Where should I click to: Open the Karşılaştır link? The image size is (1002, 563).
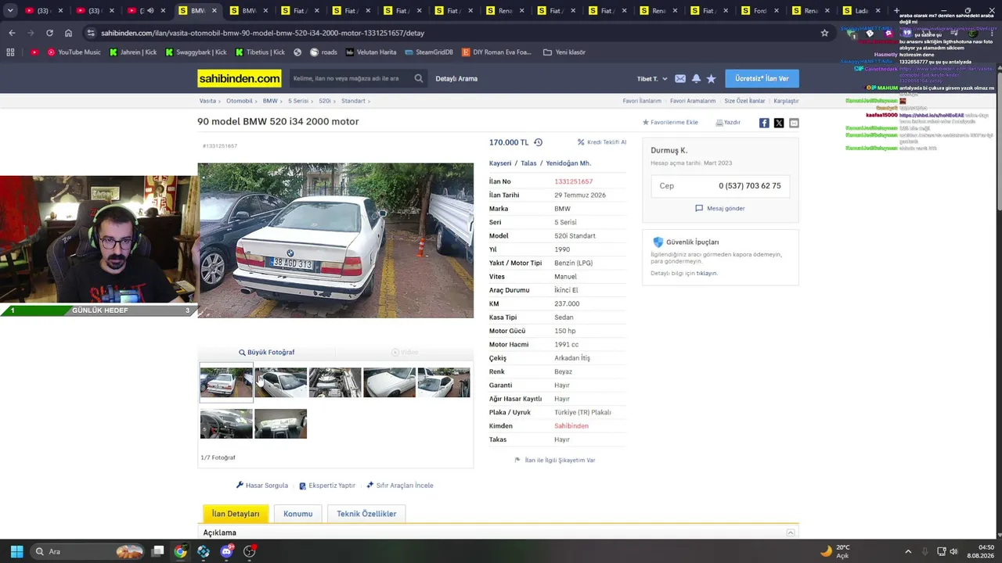[x=786, y=101]
